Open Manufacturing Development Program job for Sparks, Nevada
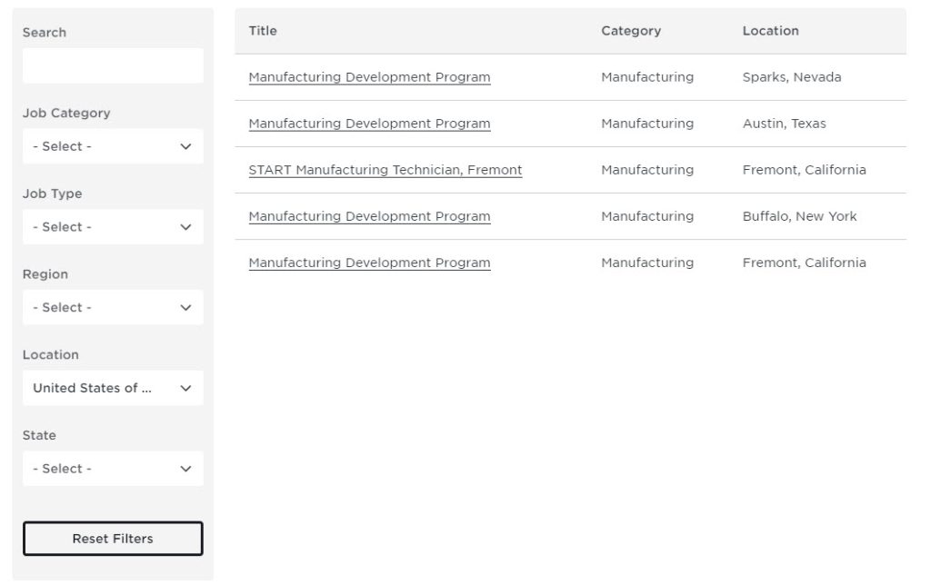This screenshot has height=585, width=931. pos(369,77)
